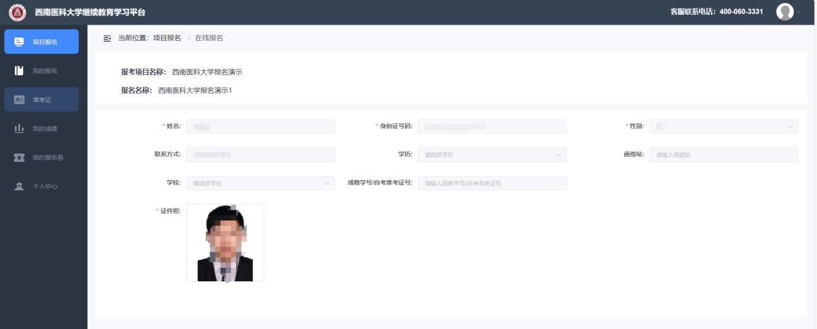The height and width of the screenshot is (329, 817).
Task: Open the 学校 selection dropdown
Action: pyautogui.click(x=260, y=183)
